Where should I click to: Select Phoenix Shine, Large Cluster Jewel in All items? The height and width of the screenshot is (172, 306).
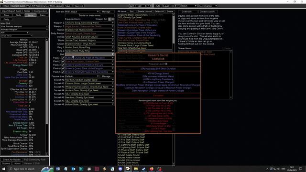[135, 45]
